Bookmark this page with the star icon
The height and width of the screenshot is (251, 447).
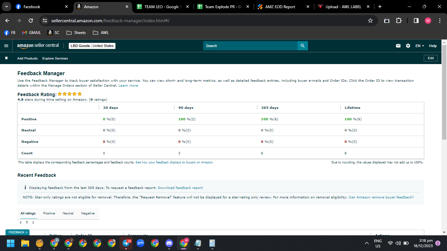click(x=370, y=21)
